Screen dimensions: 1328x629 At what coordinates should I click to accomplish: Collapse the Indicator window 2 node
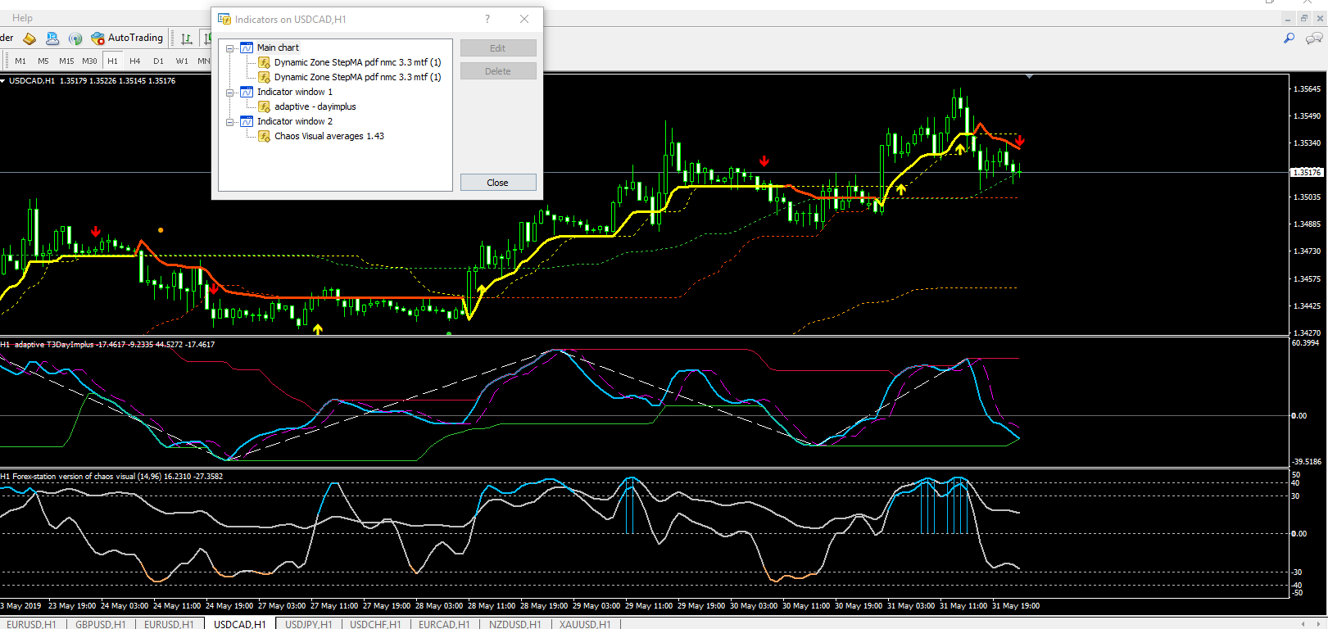[x=230, y=122]
